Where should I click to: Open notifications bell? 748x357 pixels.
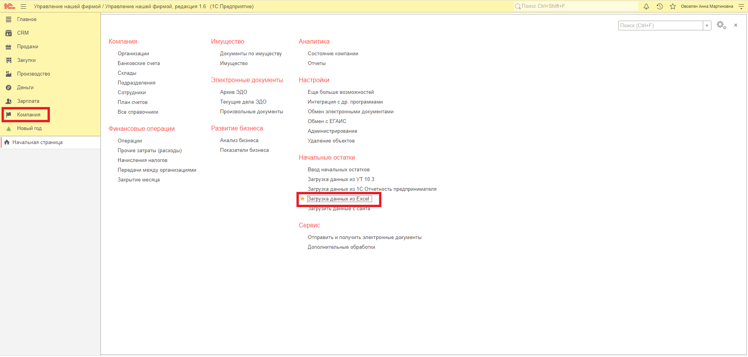646,6
